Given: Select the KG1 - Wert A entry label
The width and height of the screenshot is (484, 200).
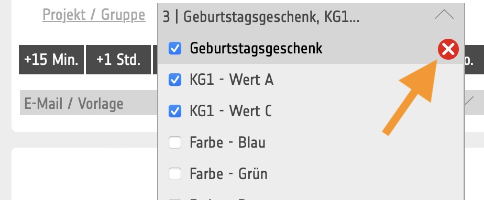Looking at the screenshot, I should (x=232, y=80).
